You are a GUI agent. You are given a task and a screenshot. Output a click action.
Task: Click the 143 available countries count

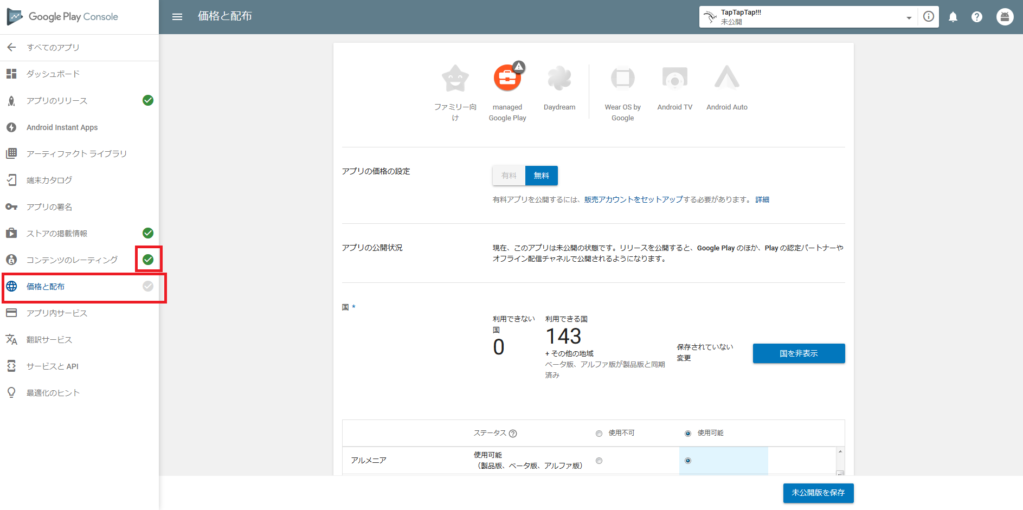click(x=563, y=337)
